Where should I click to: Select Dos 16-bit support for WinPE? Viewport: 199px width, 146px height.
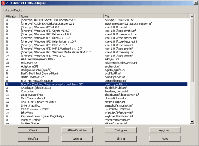pos(96,102)
